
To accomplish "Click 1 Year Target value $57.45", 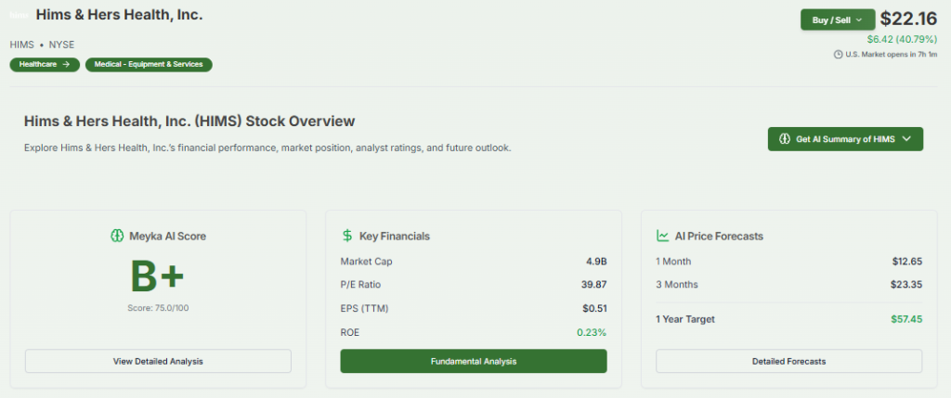I will pyautogui.click(x=906, y=319).
